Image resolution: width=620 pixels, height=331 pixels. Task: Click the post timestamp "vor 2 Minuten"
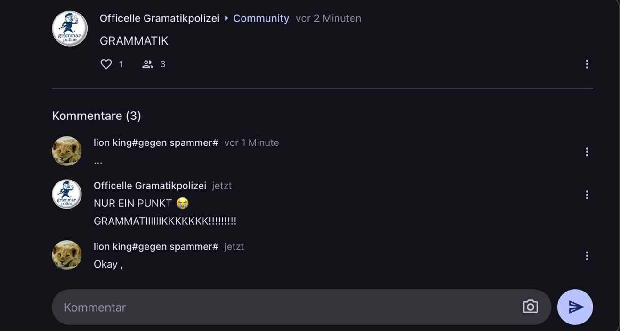[x=328, y=18]
